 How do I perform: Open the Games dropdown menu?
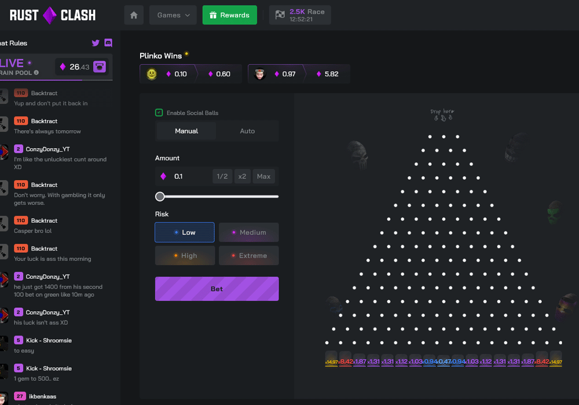pyautogui.click(x=173, y=15)
